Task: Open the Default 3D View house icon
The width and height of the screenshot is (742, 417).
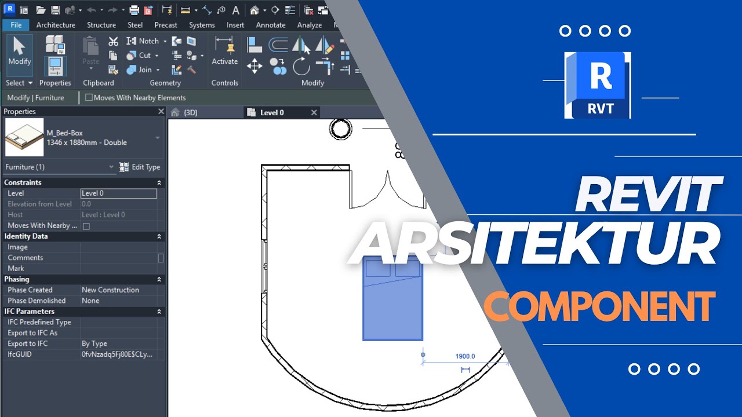Action: pos(254,10)
